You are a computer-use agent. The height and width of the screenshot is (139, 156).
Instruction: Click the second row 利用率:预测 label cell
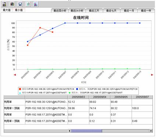pyautogui.click(x=14, y=108)
